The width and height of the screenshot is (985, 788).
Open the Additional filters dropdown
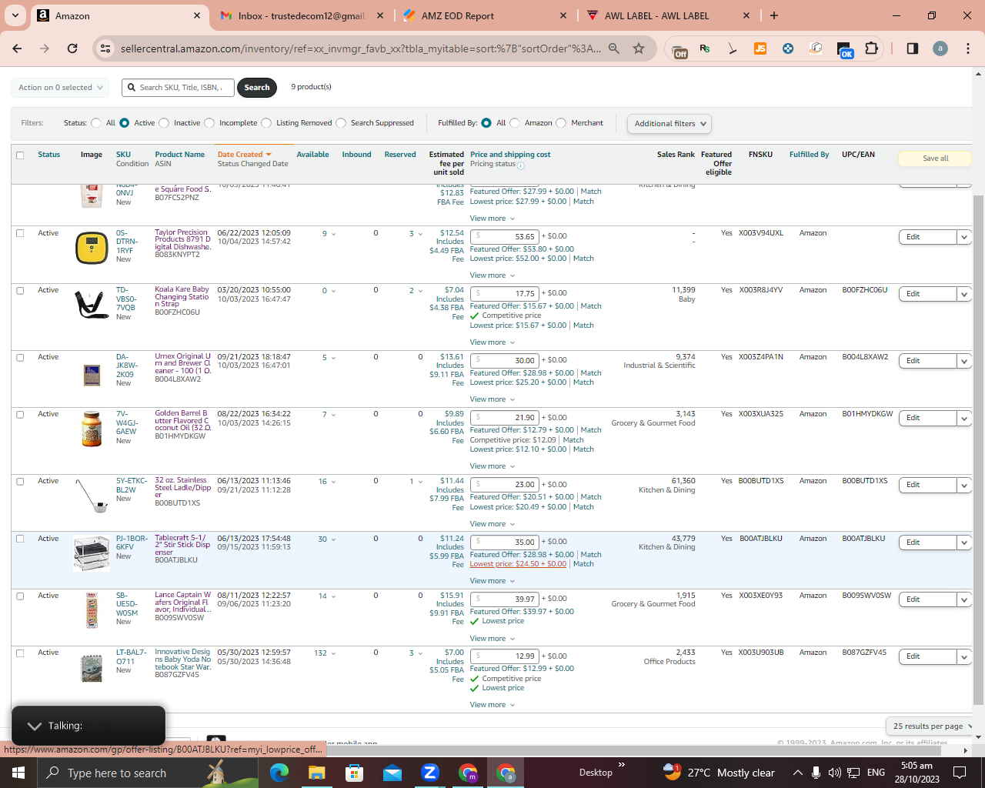click(x=669, y=124)
